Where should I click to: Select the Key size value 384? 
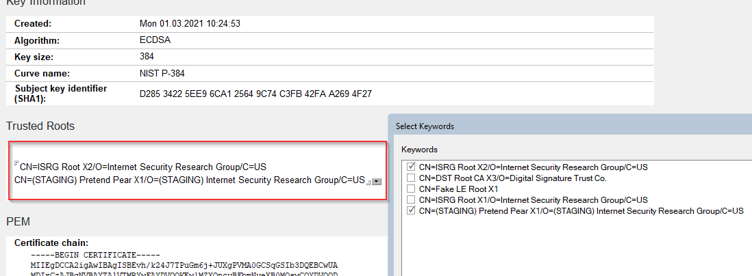click(147, 57)
